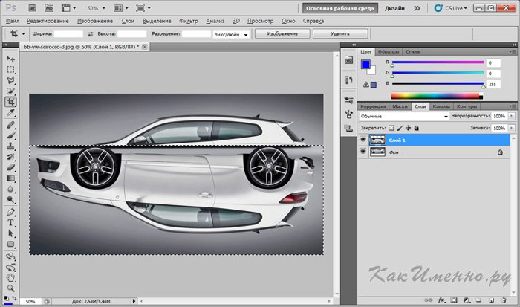Open the Crop tool preset picker arrow
The height and width of the screenshot is (307, 520).
23,34
